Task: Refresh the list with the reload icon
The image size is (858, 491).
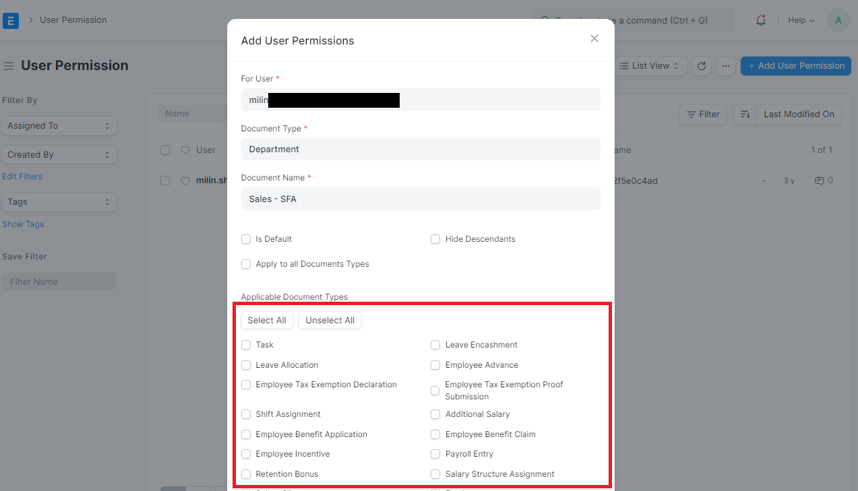Action: pos(702,65)
